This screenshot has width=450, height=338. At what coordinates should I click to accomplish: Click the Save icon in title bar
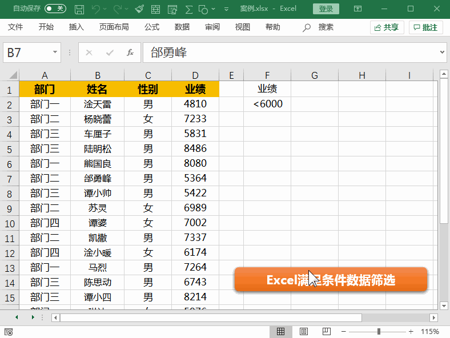click(x=79, y=9)
